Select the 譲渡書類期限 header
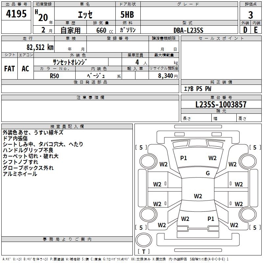The height and width of the screenshot is (263, 263). pyautogui.click(x=164, y=38)
